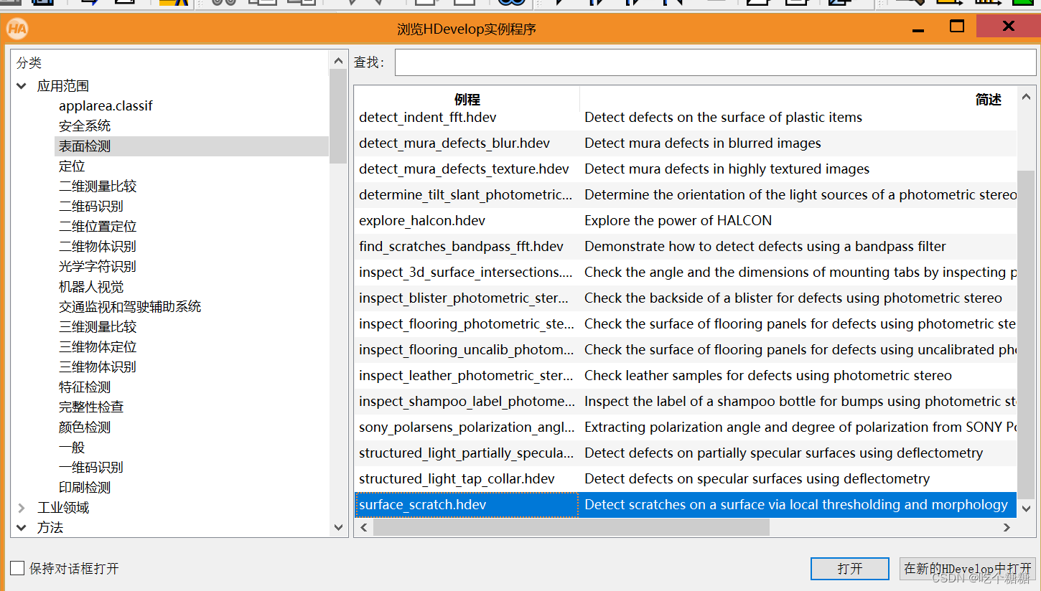Select 颜色检测 category
1041x591 pixels.
[x=85, y=427]
